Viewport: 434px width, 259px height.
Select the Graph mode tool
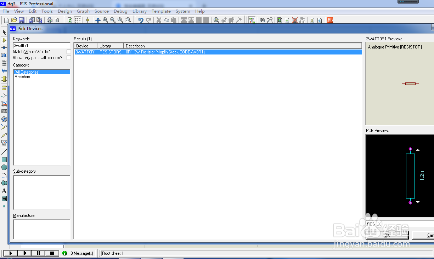pos(4,103)
